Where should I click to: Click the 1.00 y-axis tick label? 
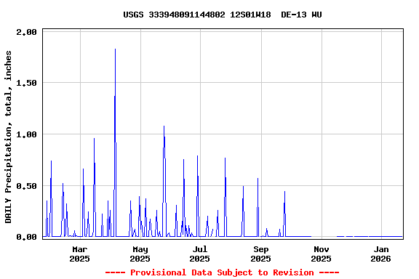(26, 134)
